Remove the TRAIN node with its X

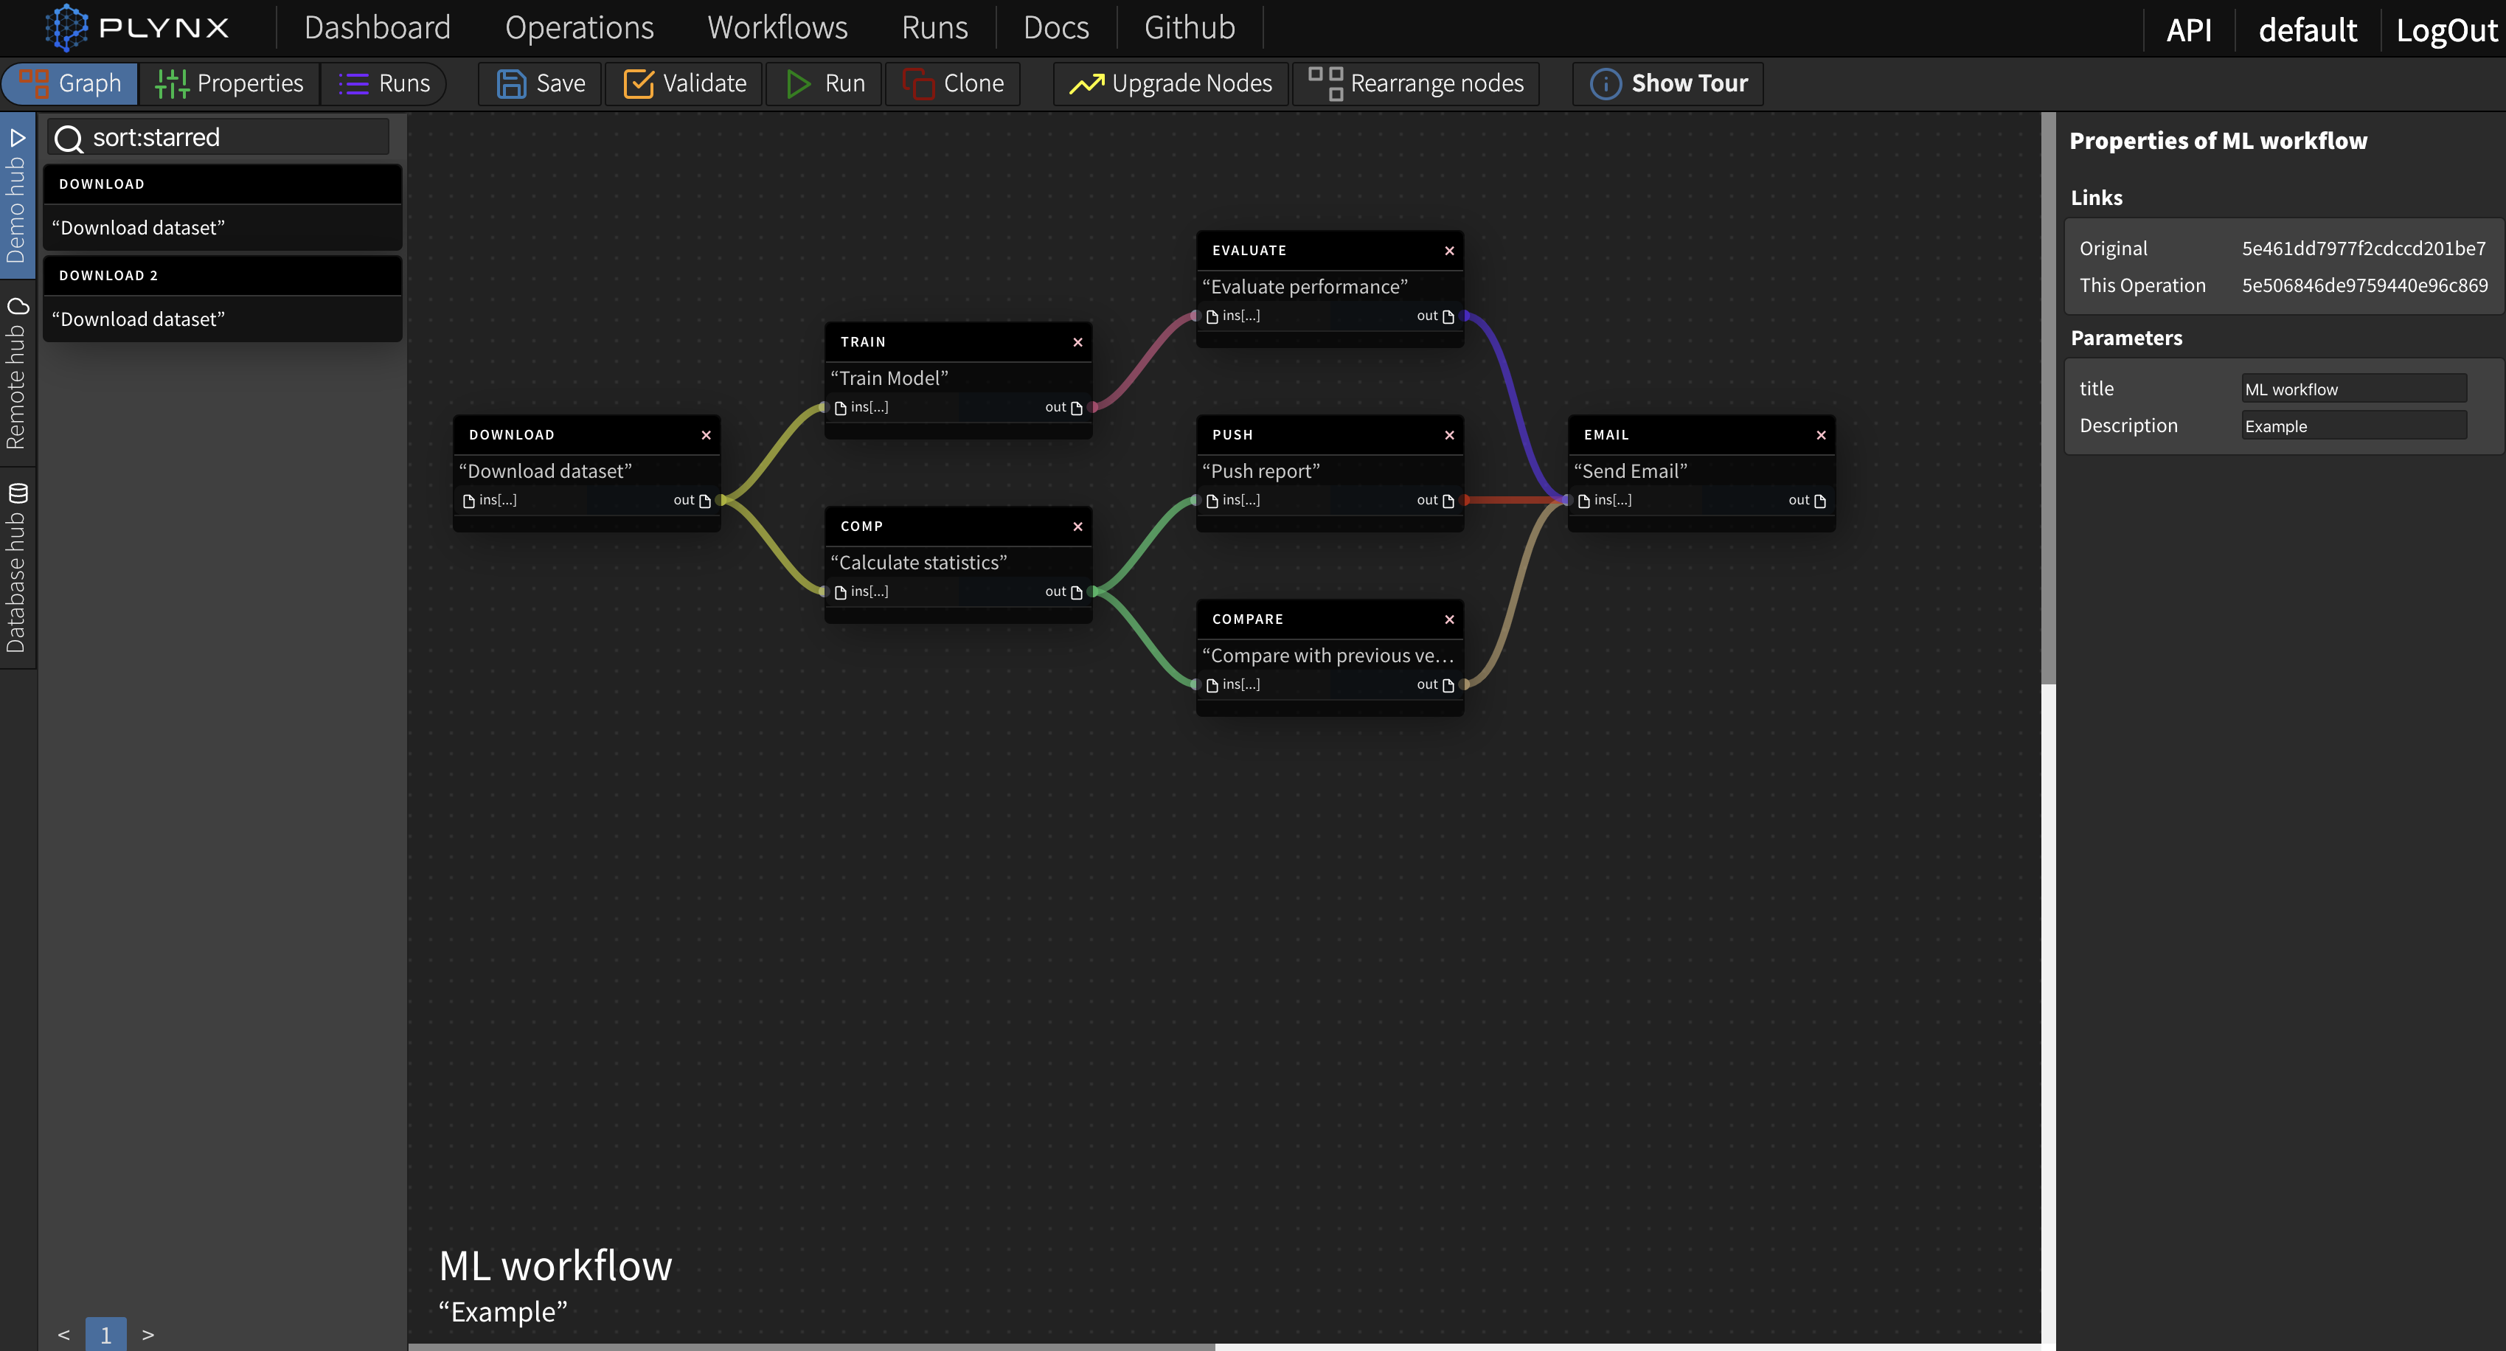pyautogui.click(x=1078, y=342)
